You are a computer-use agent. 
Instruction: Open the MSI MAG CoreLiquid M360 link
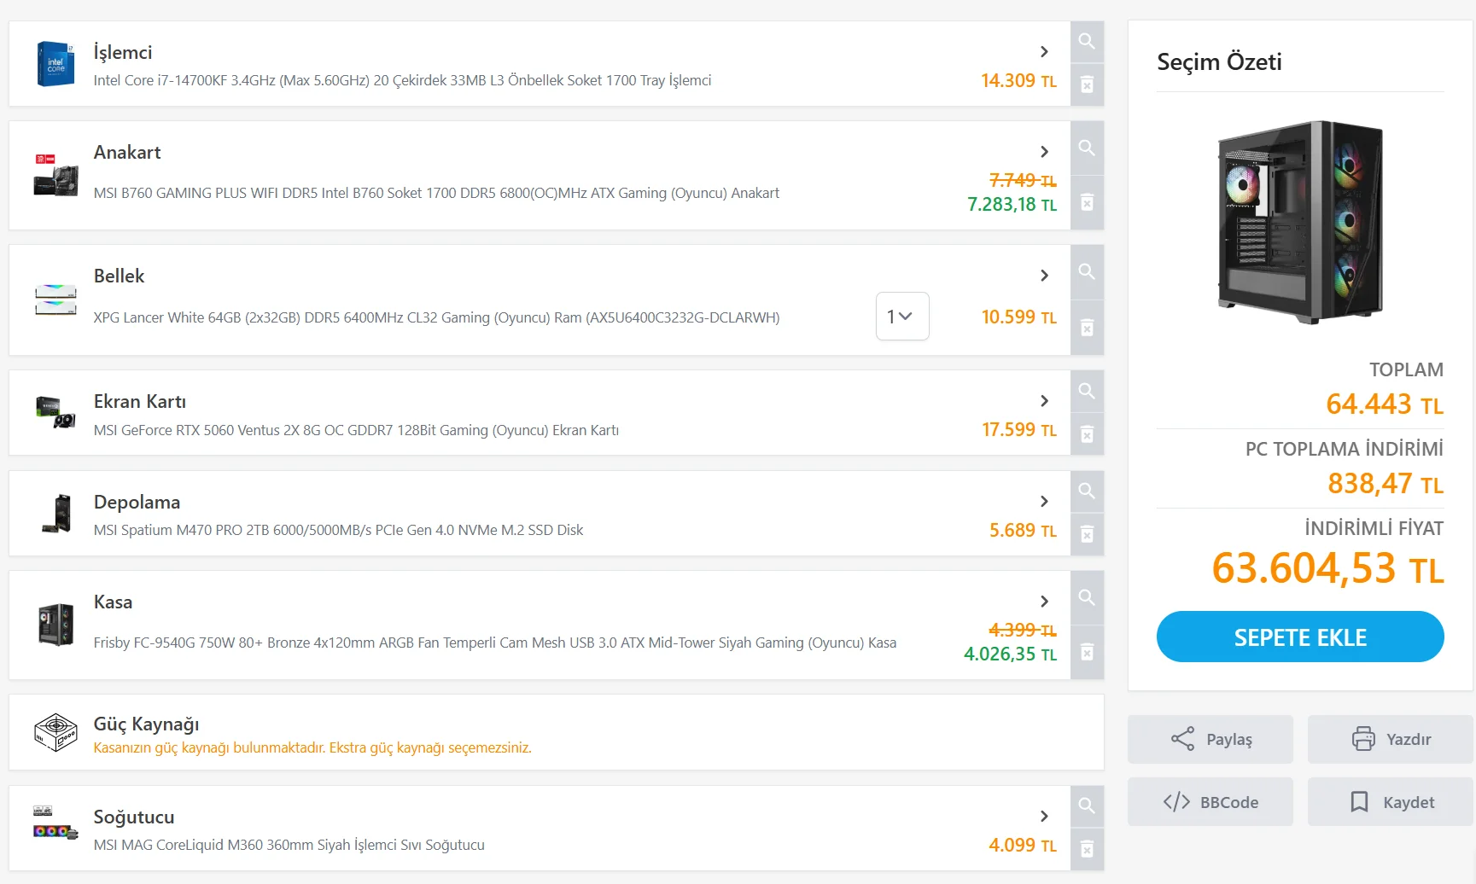click(289, 845)
